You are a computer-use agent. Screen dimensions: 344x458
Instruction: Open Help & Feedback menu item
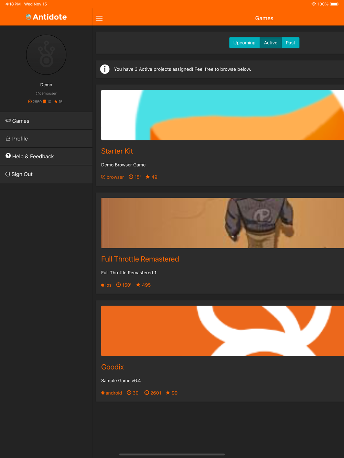click(x=46, y=157)
